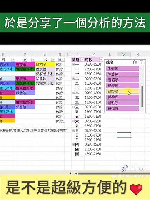The width and height of the screenshot is (150, 200).
Task: Click 13:30~17:00 in the 六 group
Action: [x=93, y=126]
